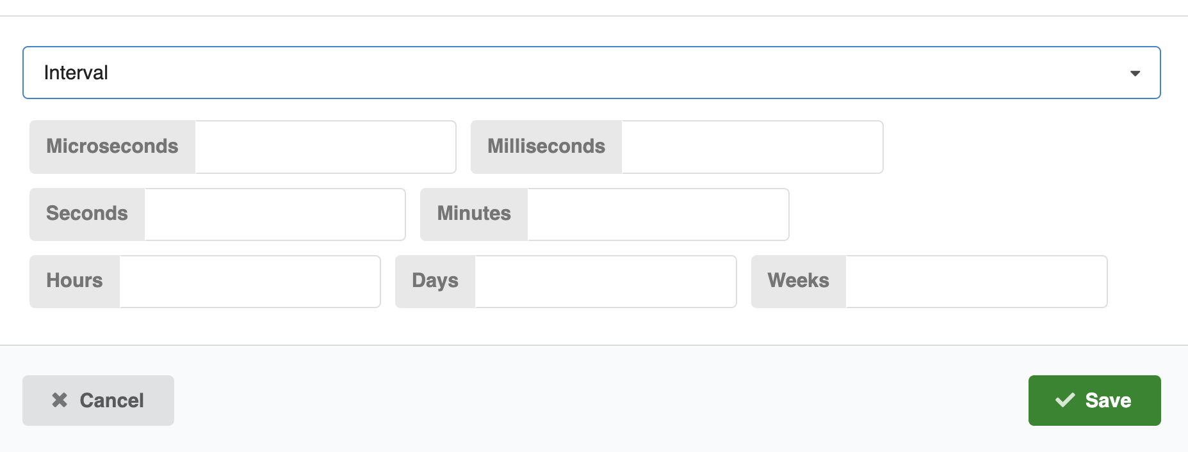Viewport: 1188px width, 452px height.
Task: Click the checkmark icon on Save
Action: click(x=1065, y=400)
